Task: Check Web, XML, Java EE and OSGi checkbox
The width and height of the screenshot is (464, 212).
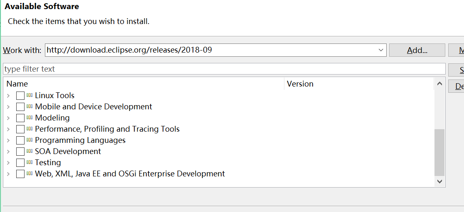Action: [x=20, y=174]
